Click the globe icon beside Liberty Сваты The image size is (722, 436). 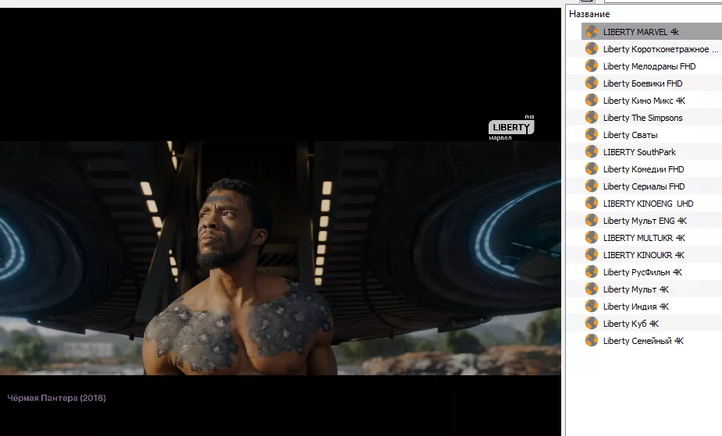point(591,135)
